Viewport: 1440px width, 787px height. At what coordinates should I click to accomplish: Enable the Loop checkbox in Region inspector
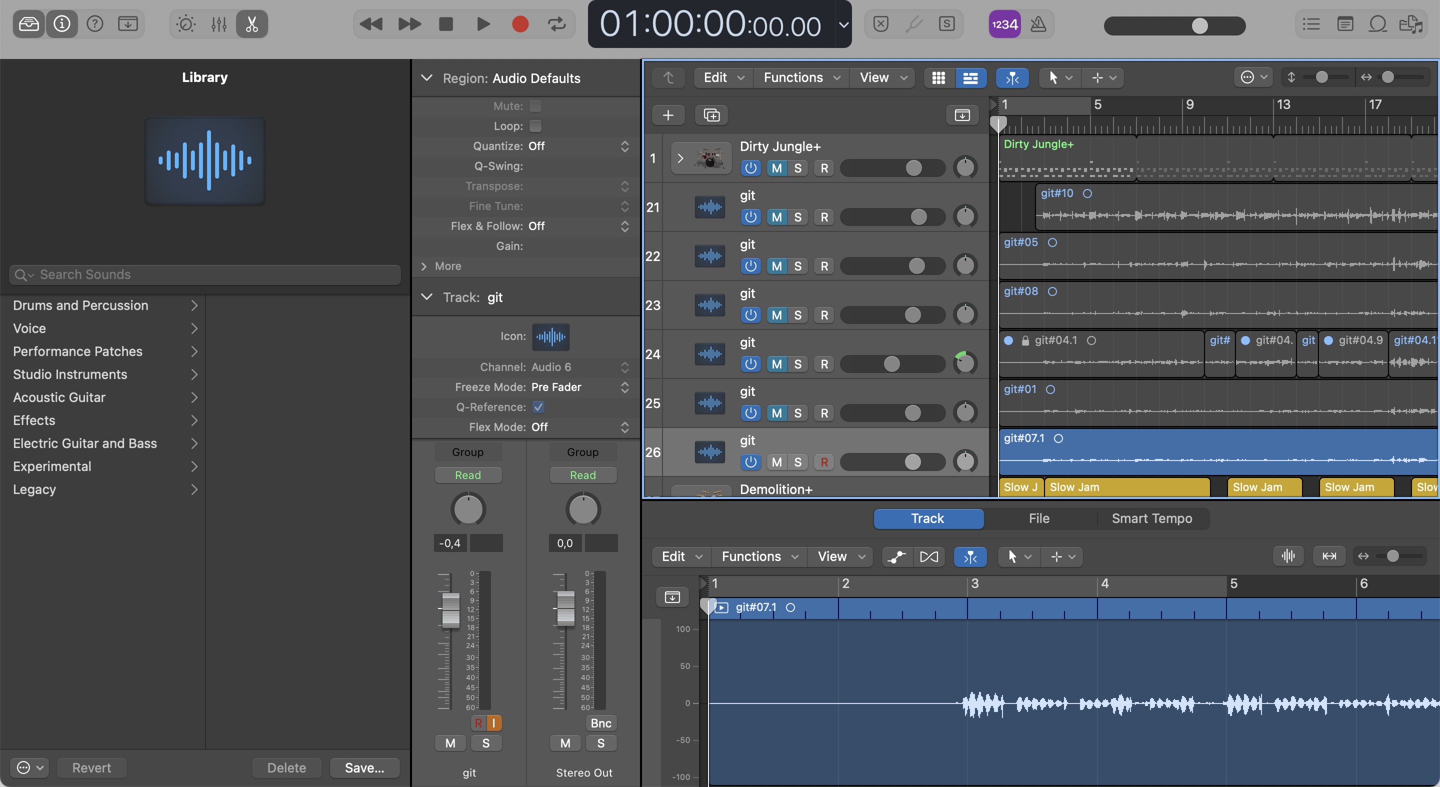(x=535, y=126)
